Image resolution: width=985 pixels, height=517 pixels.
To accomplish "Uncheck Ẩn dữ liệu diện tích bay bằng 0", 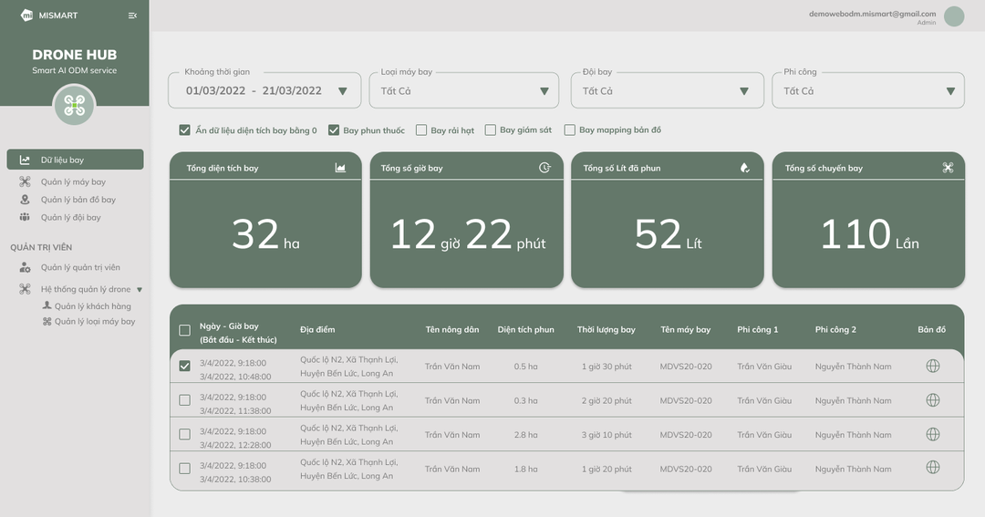I will point(184,130).
